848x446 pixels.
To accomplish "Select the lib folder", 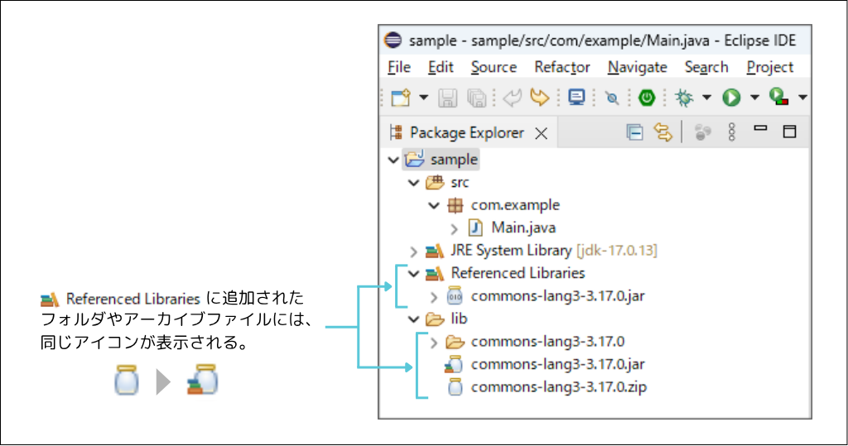I will [459, 319].
